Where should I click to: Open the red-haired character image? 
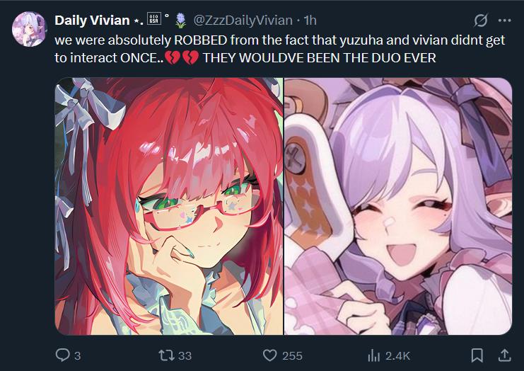[169, 206]
